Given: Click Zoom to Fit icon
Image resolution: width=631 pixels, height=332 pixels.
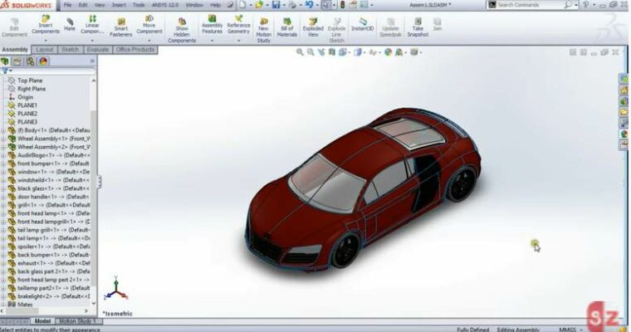Looking at the screenshot, I should 300,52.
